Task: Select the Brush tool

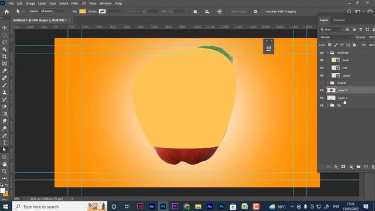Action: tap(4, 85)
